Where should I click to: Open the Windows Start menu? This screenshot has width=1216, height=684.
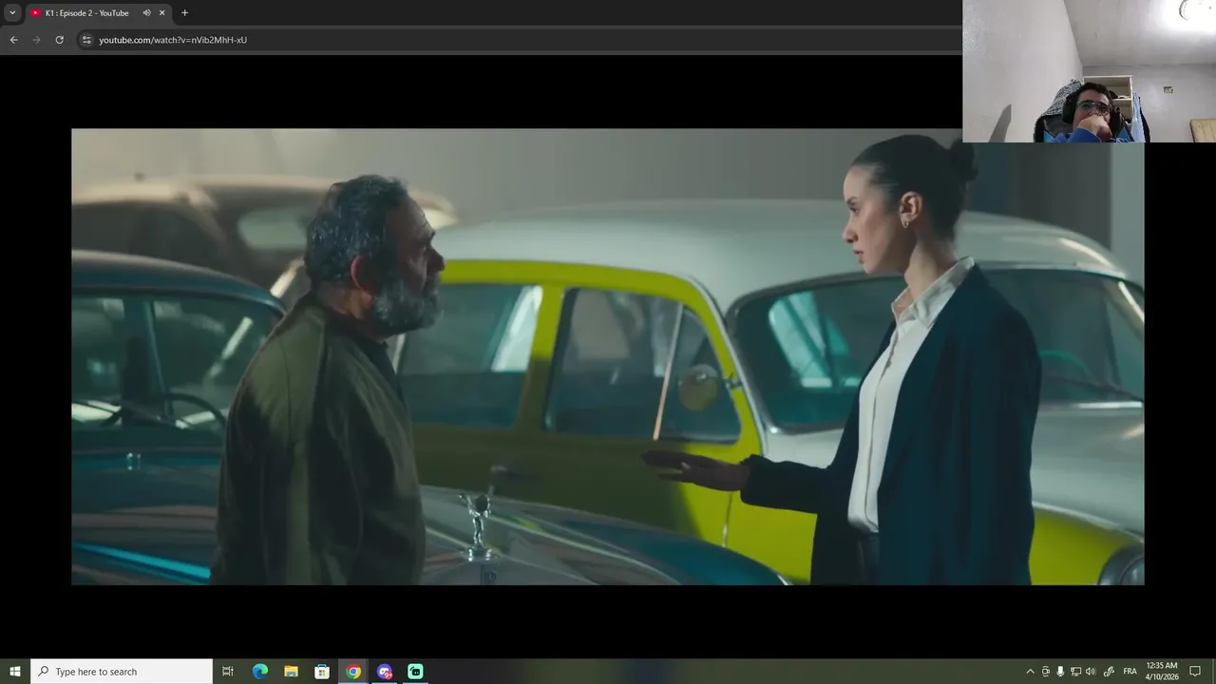point(15,672)
